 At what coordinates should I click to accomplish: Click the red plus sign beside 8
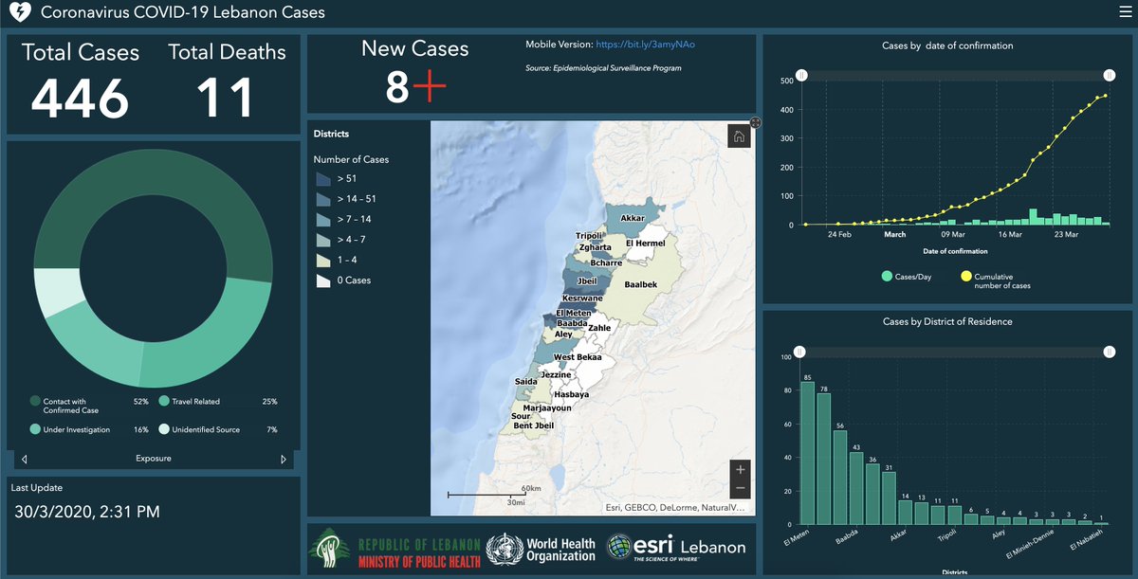click(429, 88)
